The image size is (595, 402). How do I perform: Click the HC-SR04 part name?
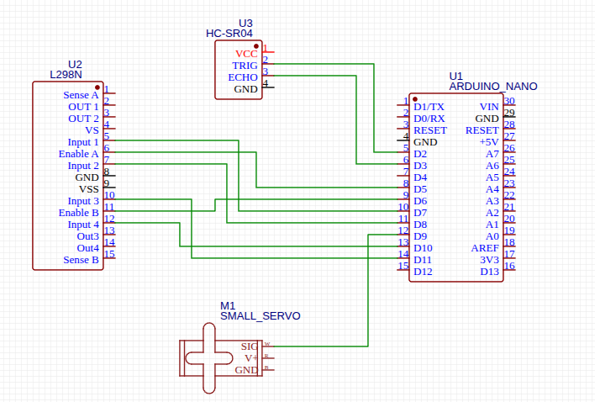click(x=229, y=34)
